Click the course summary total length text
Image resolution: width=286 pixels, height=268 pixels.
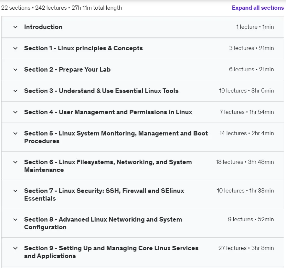[61, 8]
